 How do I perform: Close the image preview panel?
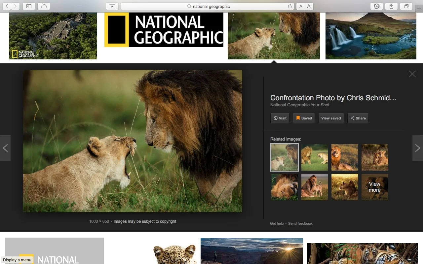coord(412,74)
